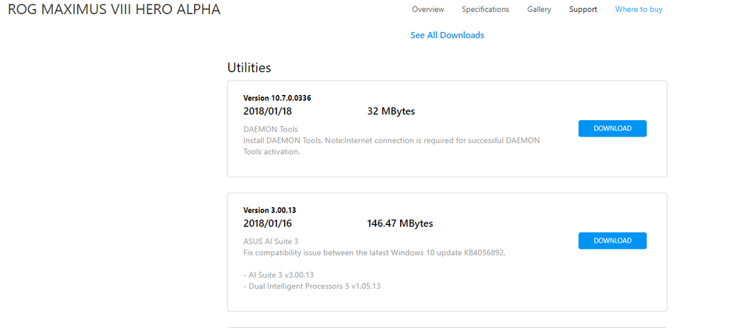Download DAEMON Tools version 10.7.0.0336
This screenshot has height=328, width=743.
(612, 128)
